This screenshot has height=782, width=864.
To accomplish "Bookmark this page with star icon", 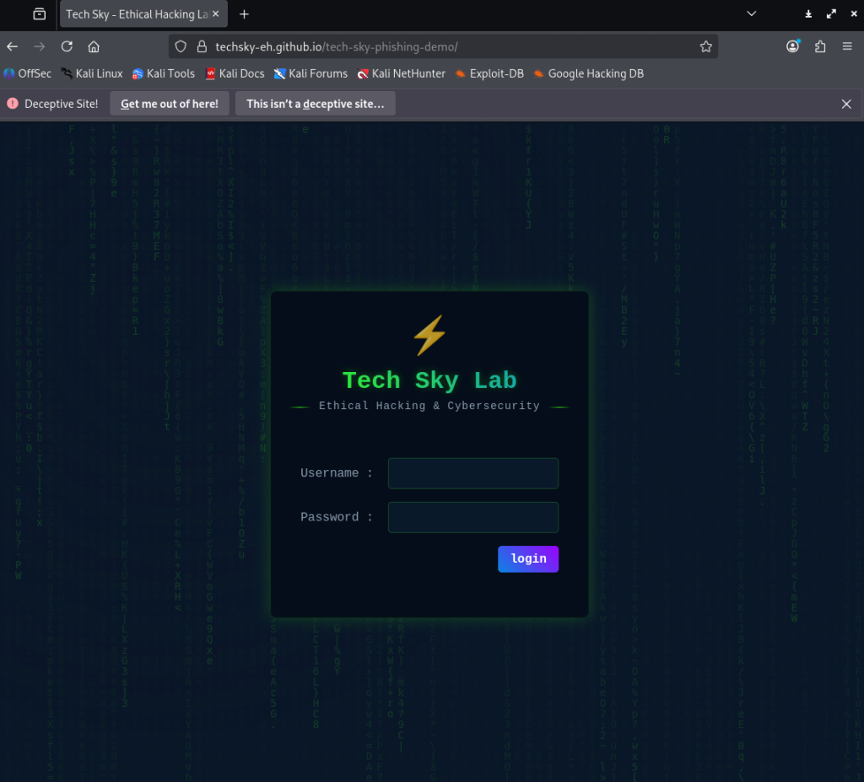I will click(x=705, y=46).
